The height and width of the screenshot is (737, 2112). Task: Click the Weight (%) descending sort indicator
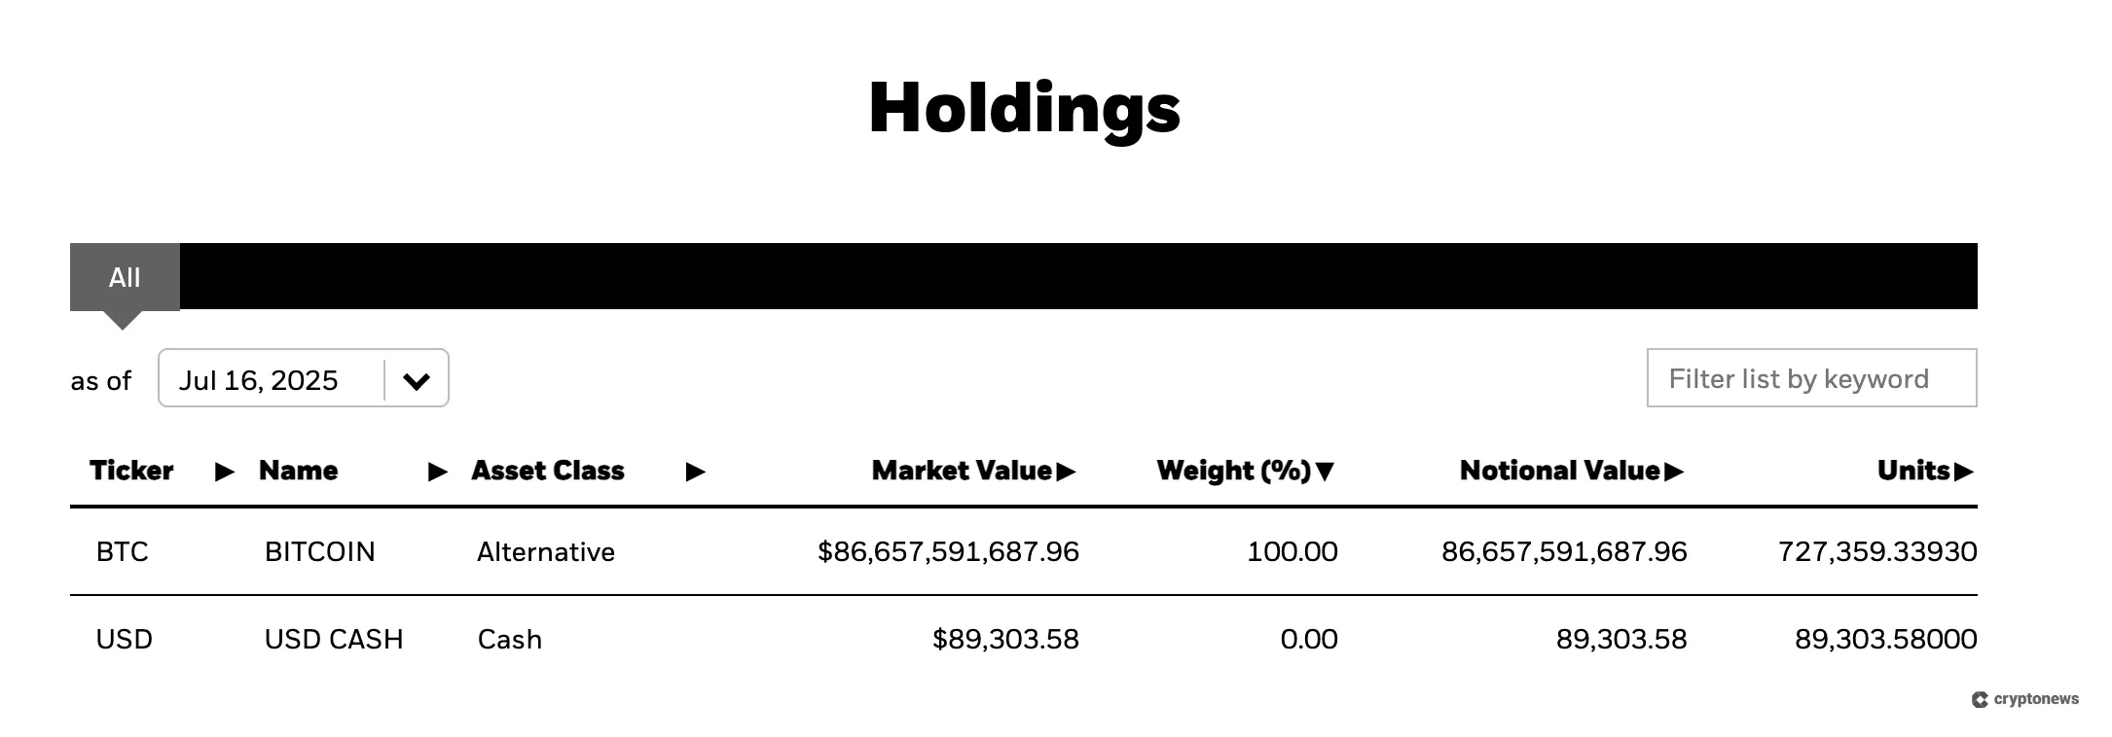pos(1326,471)
